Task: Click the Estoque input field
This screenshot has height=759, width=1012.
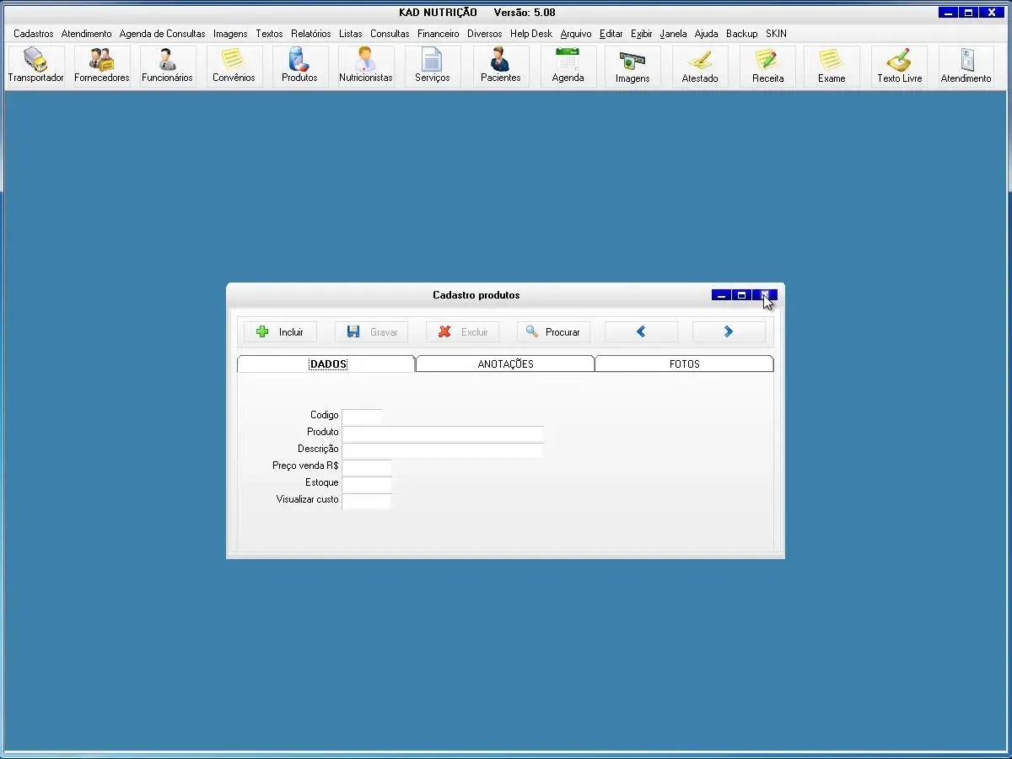Action: click(x=367, y=483)
